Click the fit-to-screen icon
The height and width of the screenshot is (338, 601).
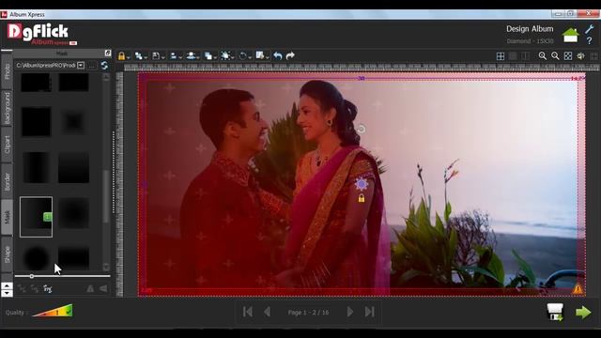pyautogui.click(x=568, y=56)
